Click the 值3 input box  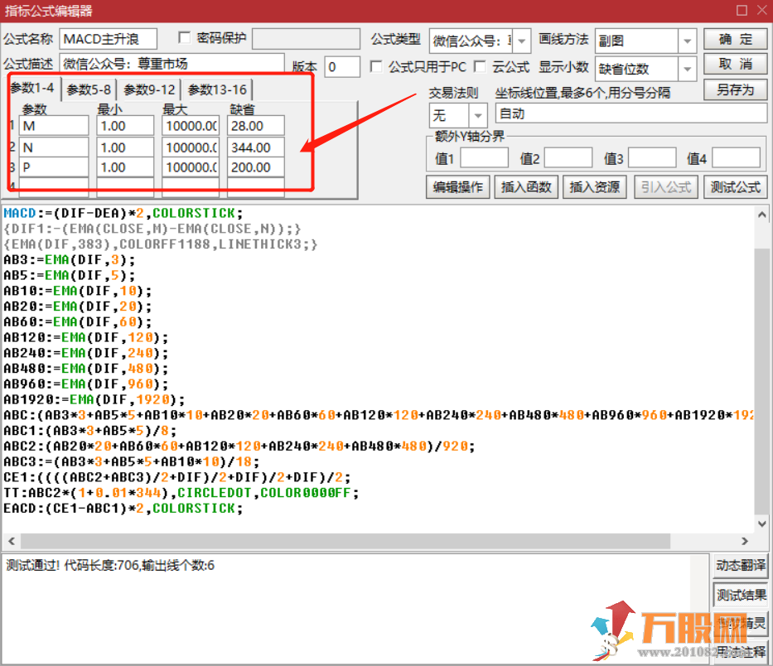(652, 158)
